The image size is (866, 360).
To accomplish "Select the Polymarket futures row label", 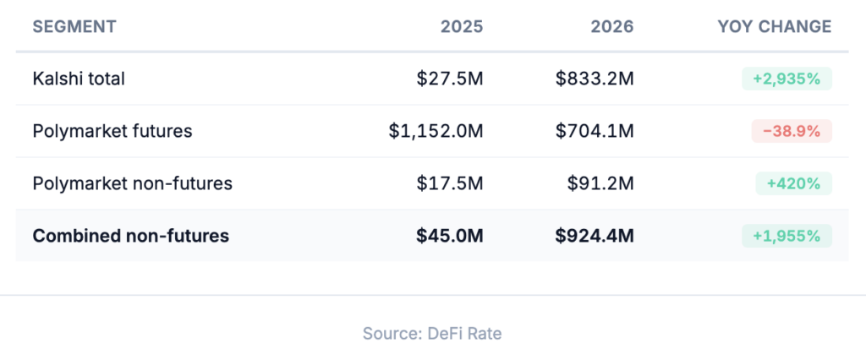I will click(x=112, y=131).
